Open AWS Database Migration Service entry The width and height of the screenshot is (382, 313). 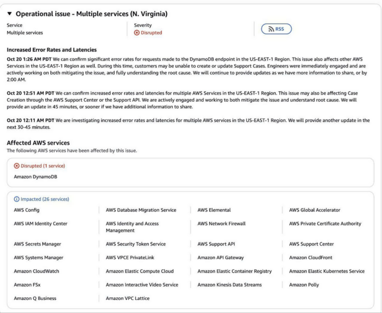pyautogui.click(x=141, y=211)
